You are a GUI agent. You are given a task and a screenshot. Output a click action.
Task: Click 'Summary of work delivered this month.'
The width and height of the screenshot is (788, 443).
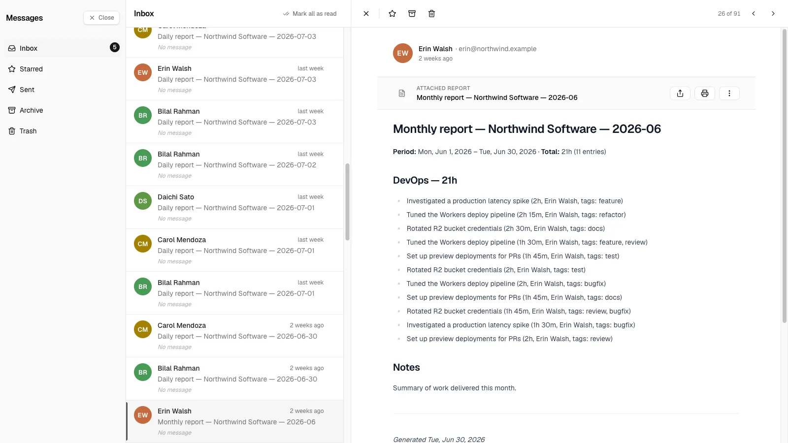[x=455, y=388]
